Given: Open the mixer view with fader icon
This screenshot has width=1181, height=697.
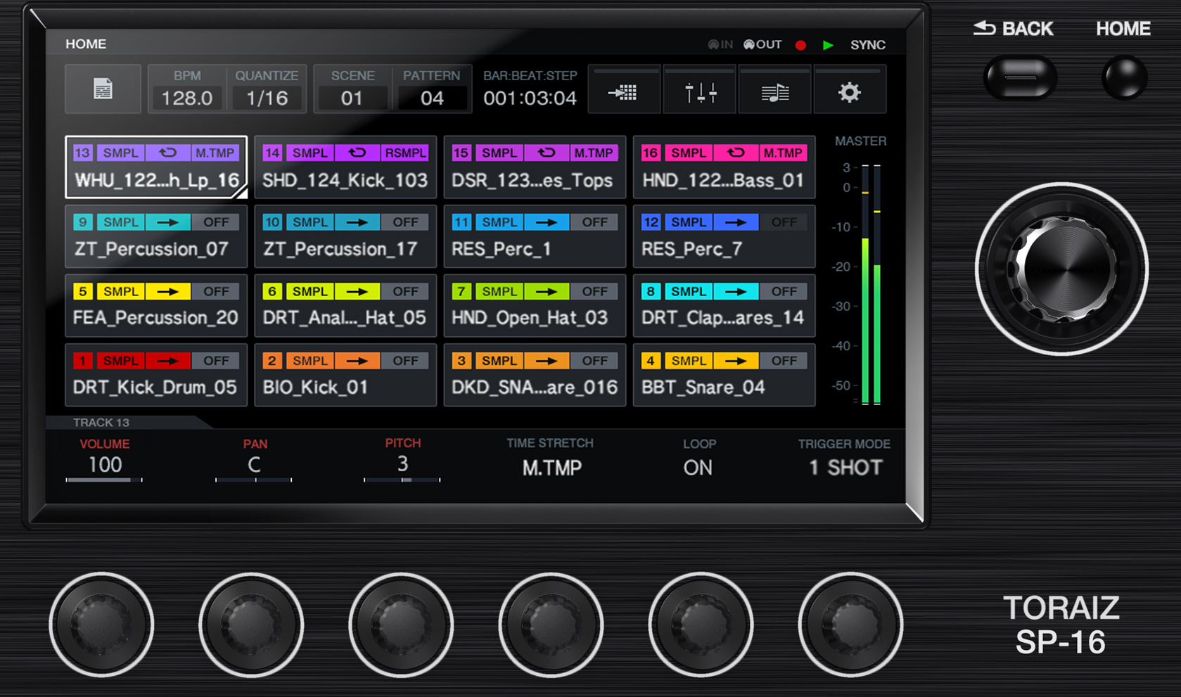Looking at the screenshot, I should pyautogui.click(x=700, y=89).
